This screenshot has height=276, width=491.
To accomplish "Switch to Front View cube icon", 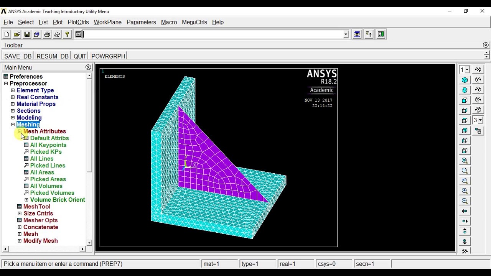I will [x=465, y=100].
